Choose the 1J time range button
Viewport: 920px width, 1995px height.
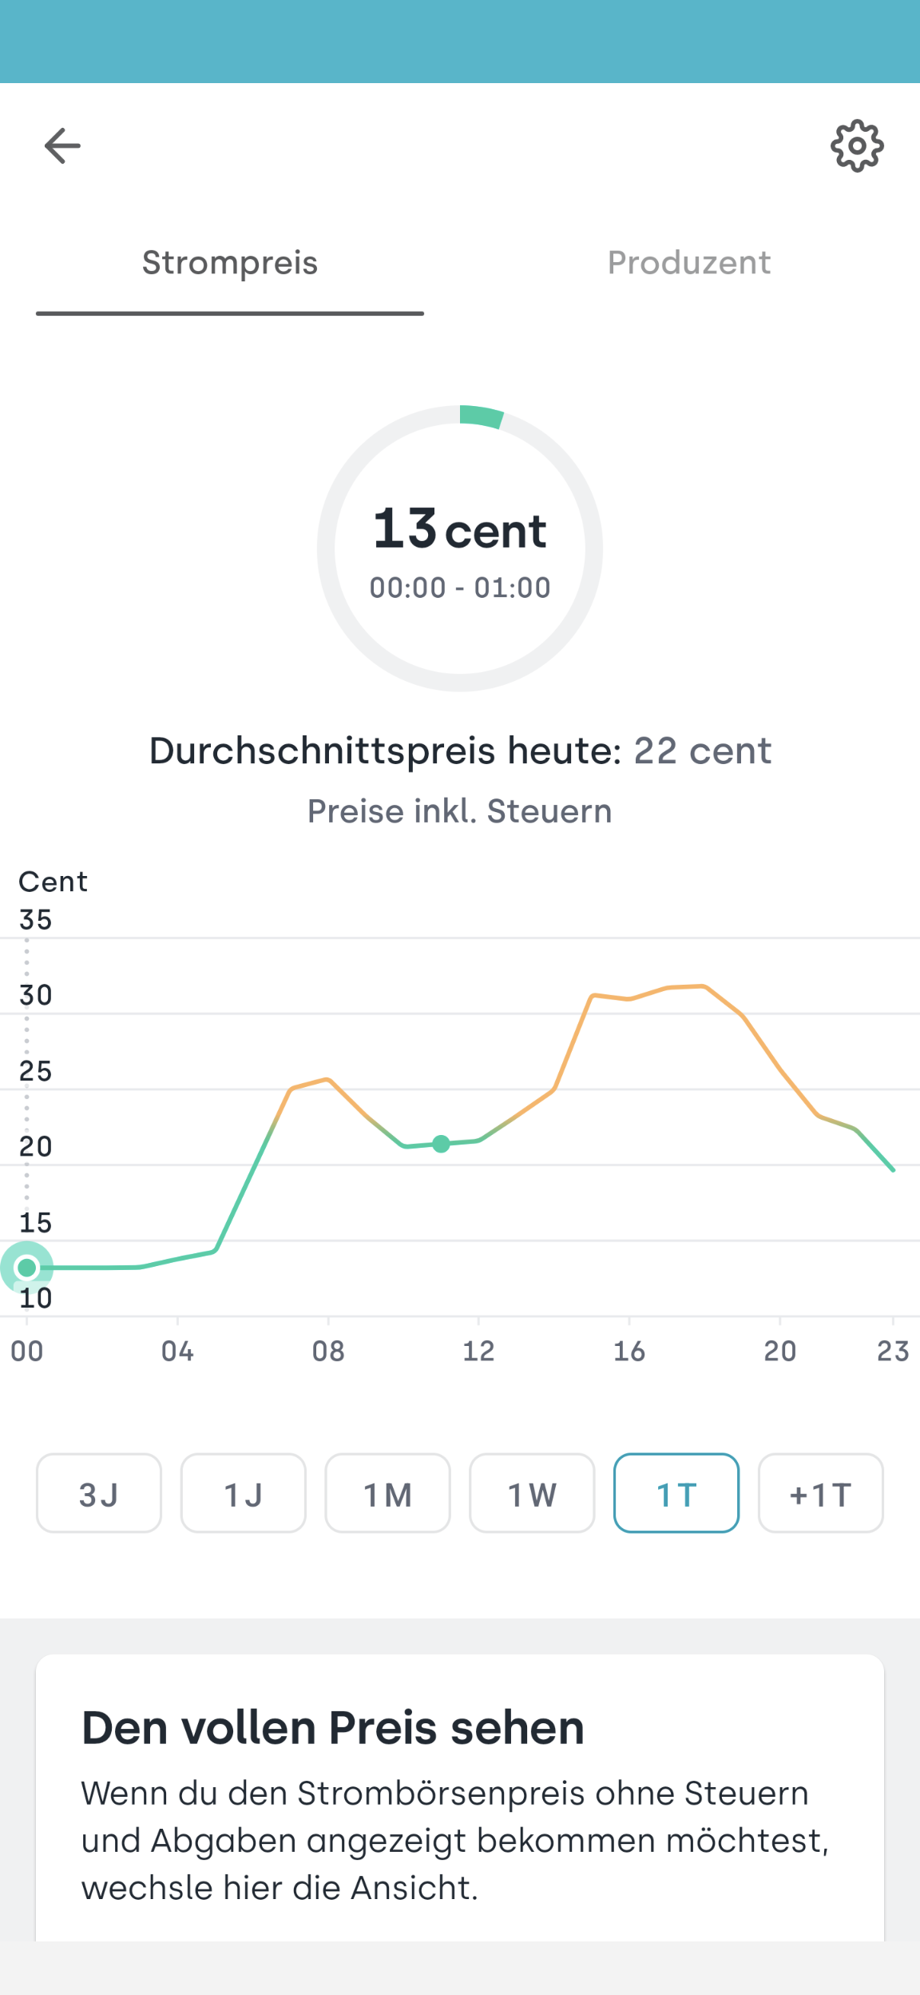click(244, 1494)
